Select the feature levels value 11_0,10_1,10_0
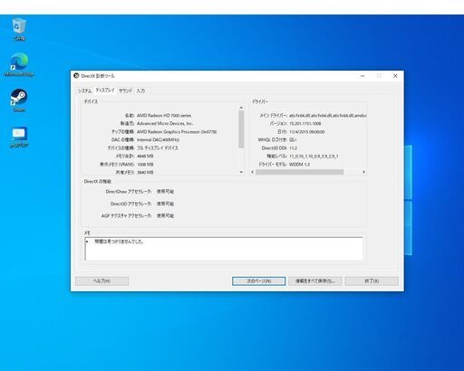 click(314, 157)
